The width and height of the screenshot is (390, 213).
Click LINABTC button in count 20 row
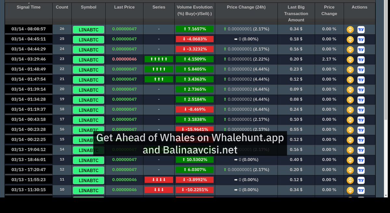click(x=88, y=90)
